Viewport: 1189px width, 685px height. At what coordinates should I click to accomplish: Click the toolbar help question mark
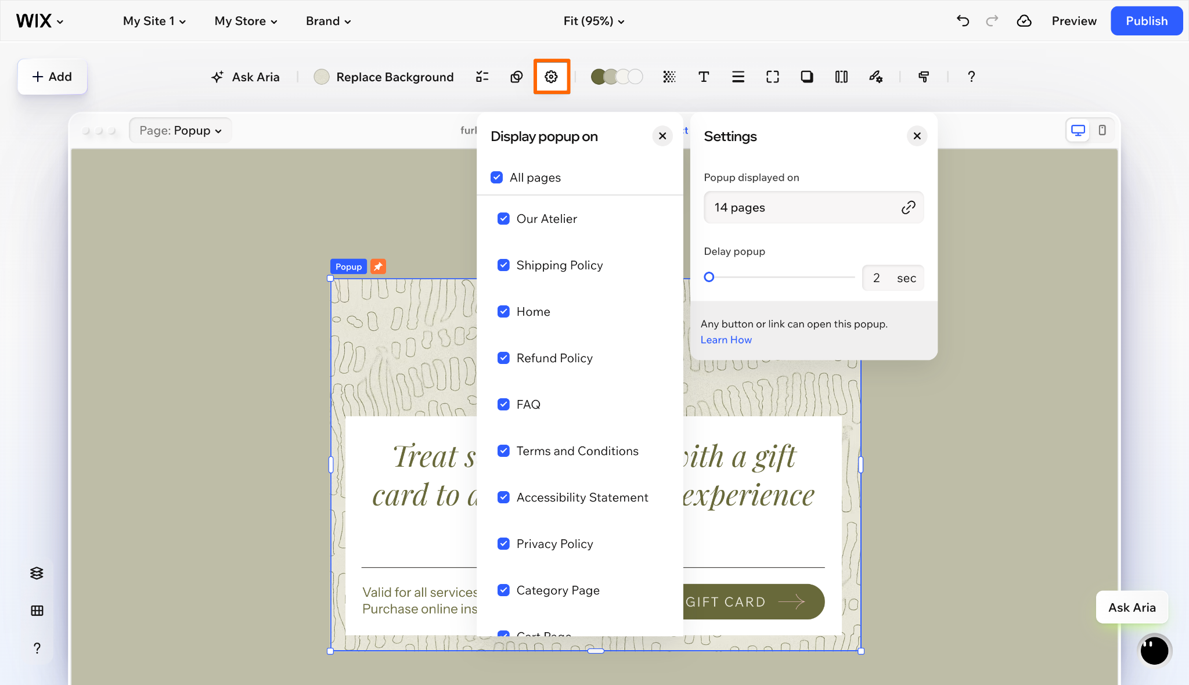(x=971, y=77)
